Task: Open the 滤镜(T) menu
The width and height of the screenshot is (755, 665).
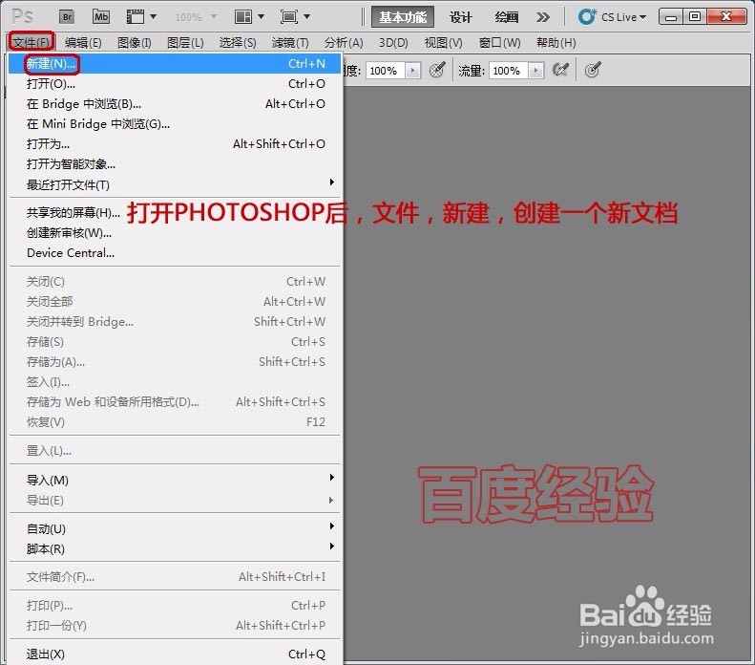Action: click(290, 42)
